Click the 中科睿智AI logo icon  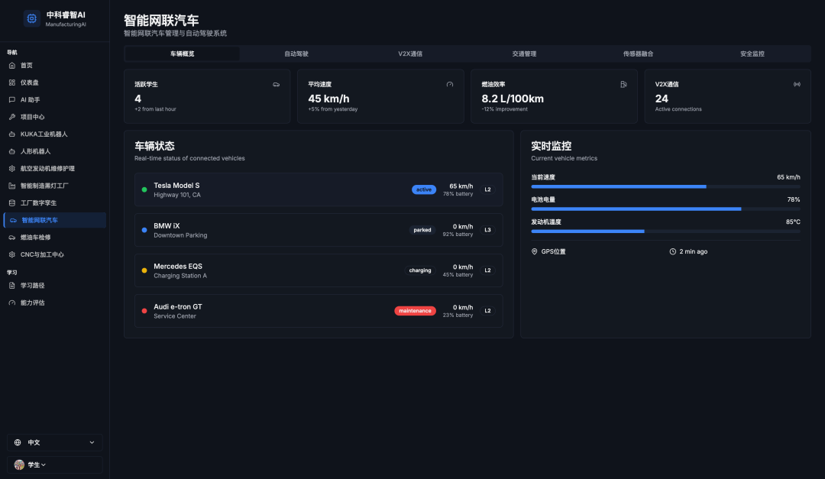[31, 18]
